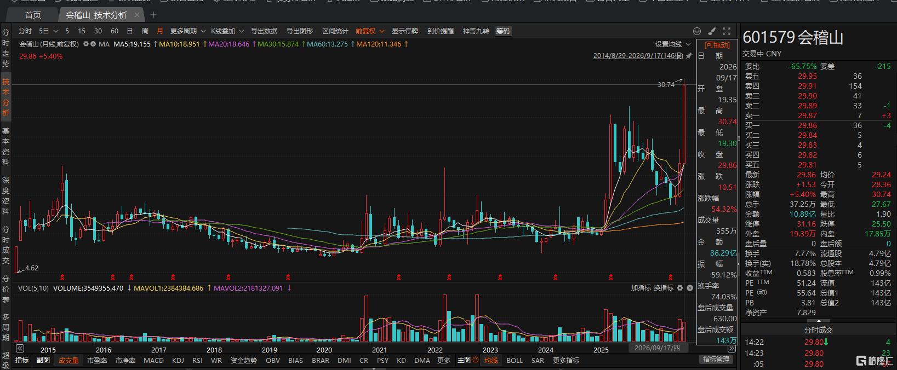Jump chart to latest data with right double-arrow
This screenshot has height=370, width=897.
point(732,349)
